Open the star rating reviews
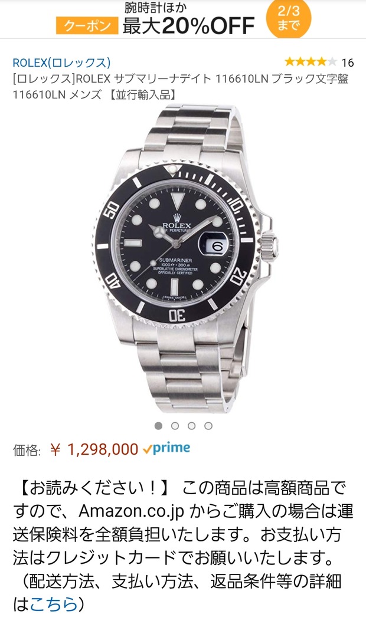Screen dimensions: 366x634 [x=311, y=63]
